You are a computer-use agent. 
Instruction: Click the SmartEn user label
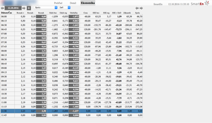coord(158,4)
